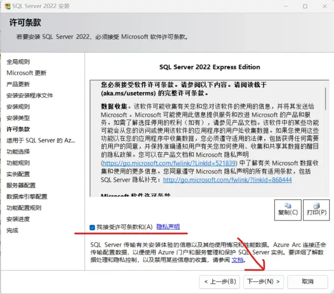Open the 隐私声明 link
The height and width of the screenshot is (294, 334).
point(168,227)
